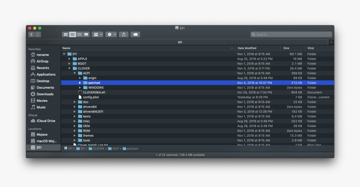
Task: Select the ROM folder row
Action: pyautogui.click(x=198, y=131)
